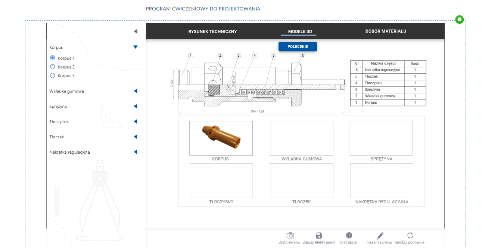Open Instrukcja info icon
Image resolution: width=482 pixels, height=248 pixels.
point(349,235)
